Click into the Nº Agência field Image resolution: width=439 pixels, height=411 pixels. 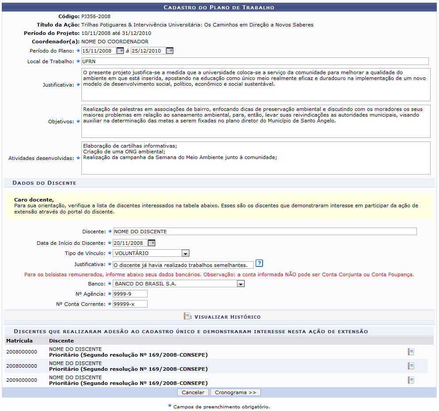pos(130,294)
